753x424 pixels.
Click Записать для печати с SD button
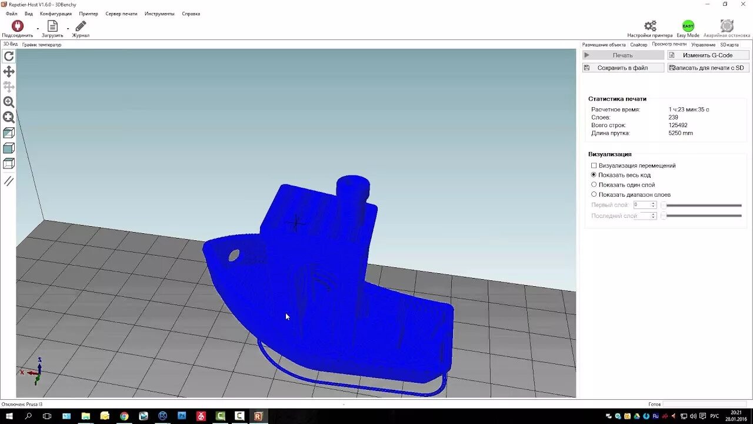(x=708, y=68)
